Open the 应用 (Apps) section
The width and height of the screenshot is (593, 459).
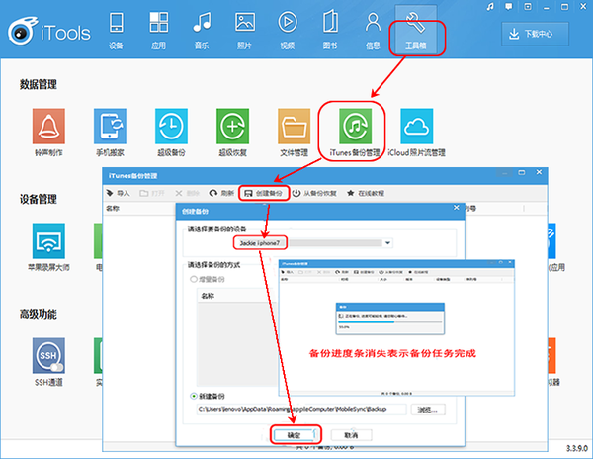159,31
